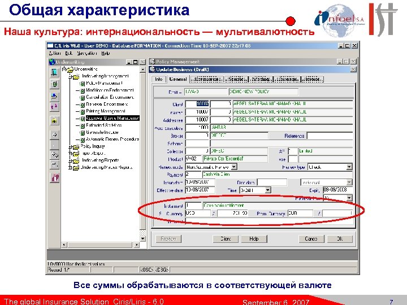Click the Expiry date field 09/09/2008
The height and width of the screenshot is (305, 407).
click(337, 190)
